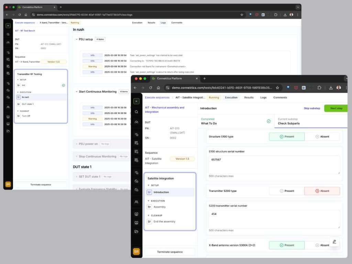Image resolution: width=352 pixels, height=264 pixels.
Task: Select Introduction step in Satellite integration
Action: coord(170,192)
